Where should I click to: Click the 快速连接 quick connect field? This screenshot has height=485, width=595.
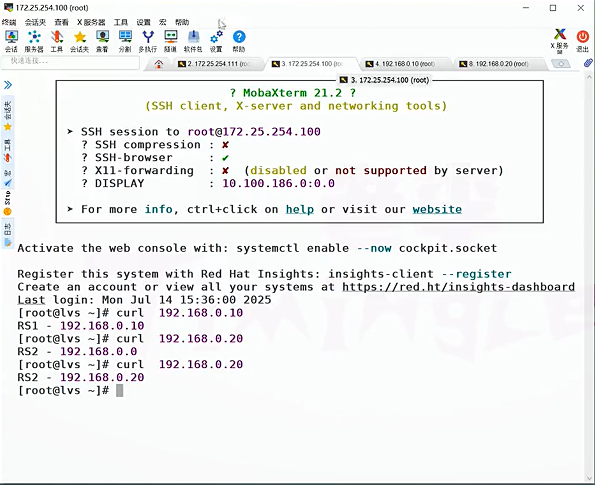tap(70, 62)
